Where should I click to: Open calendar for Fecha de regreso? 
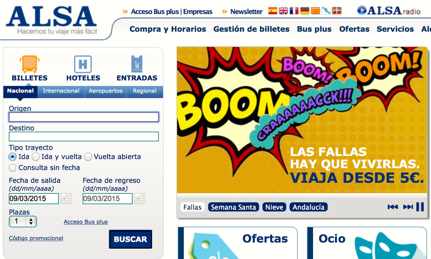[x=140, y=199]
